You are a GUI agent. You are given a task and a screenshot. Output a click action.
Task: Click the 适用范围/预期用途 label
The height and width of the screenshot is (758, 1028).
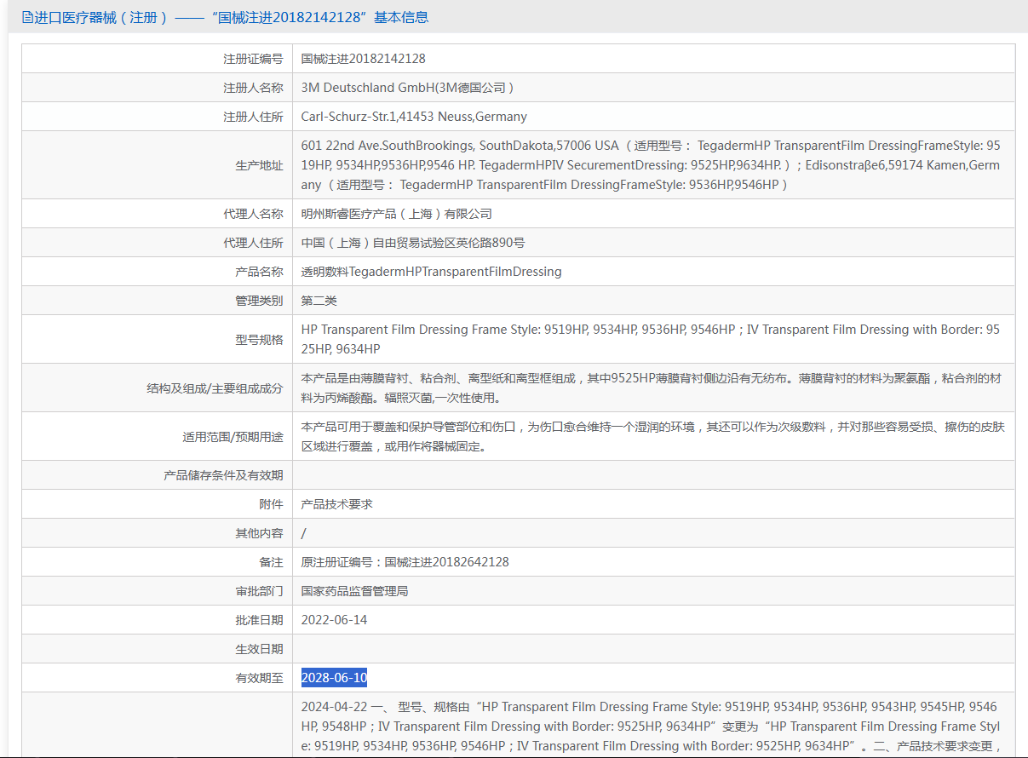(x=233, y=437)
